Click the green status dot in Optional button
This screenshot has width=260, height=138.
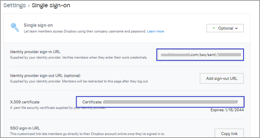(214, 28)
